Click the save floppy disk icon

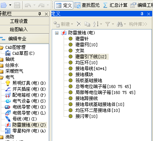coord(17,5)
